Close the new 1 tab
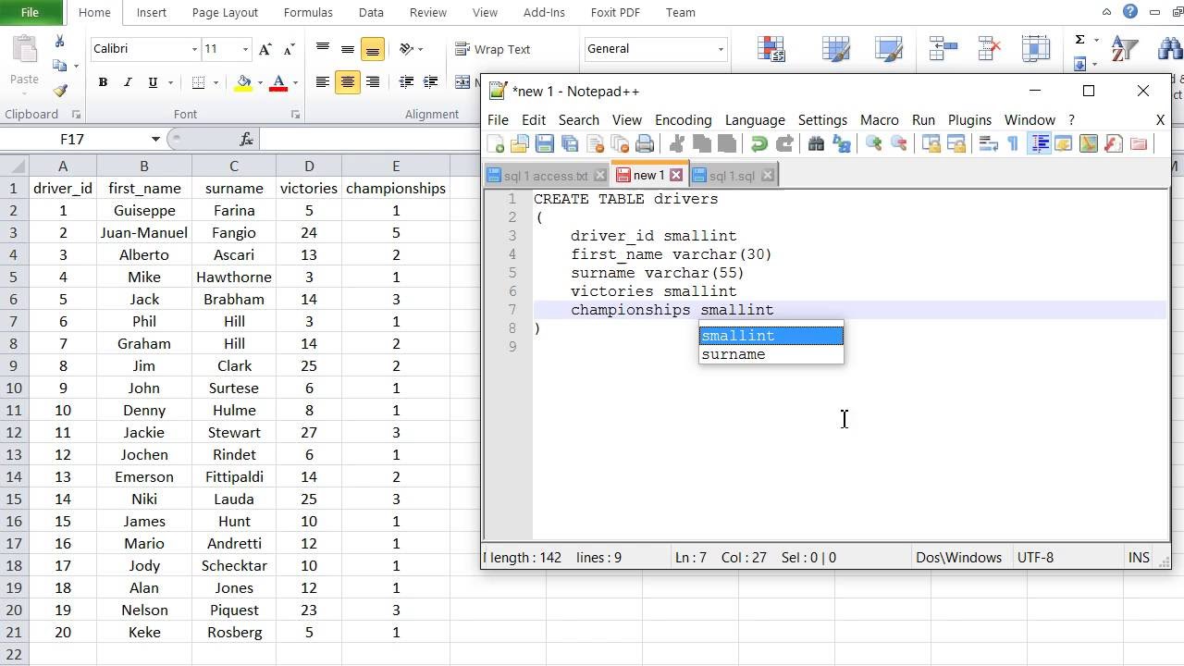 [x=676, y=175]
